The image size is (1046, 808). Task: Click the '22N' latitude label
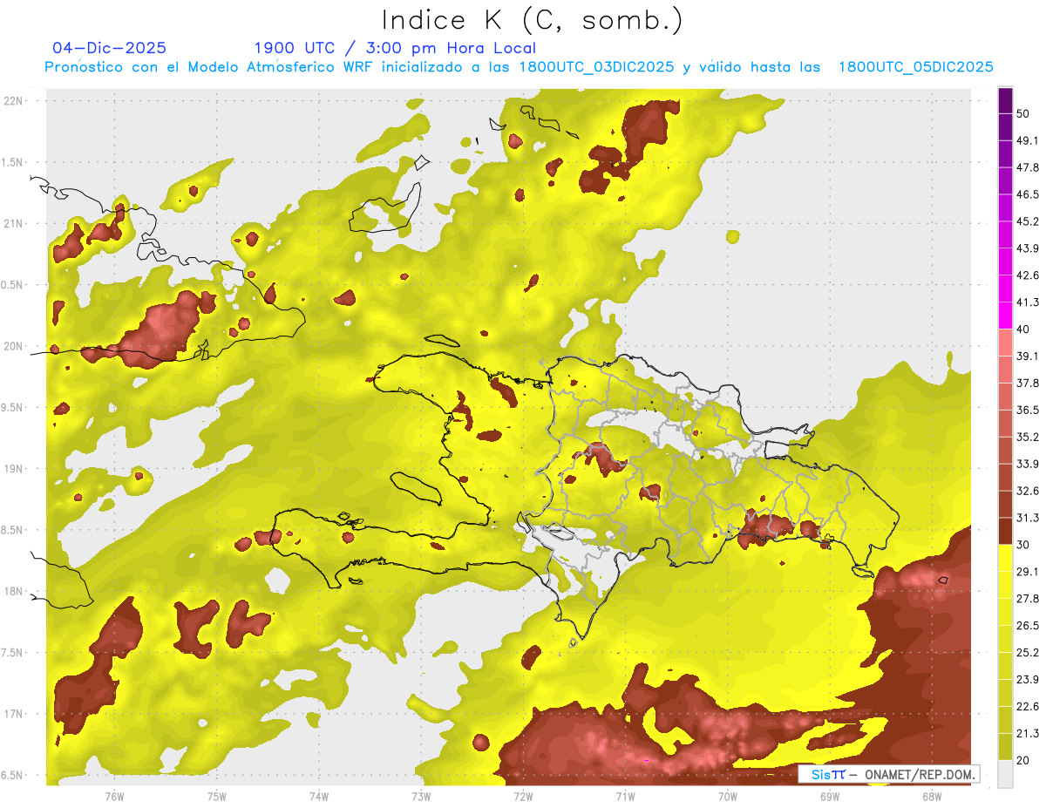coord(14,100)
